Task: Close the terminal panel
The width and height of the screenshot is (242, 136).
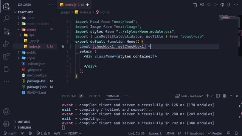Action: (x=237, y=96)
